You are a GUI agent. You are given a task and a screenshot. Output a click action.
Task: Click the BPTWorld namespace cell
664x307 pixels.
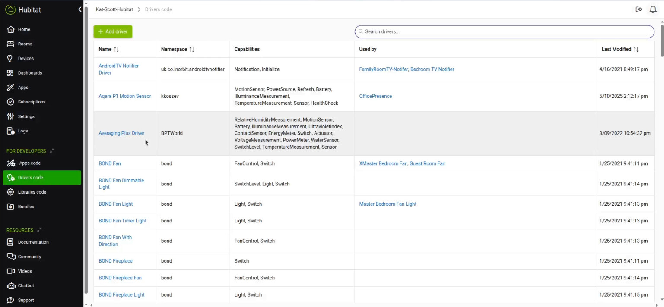(x=172, y=133)
